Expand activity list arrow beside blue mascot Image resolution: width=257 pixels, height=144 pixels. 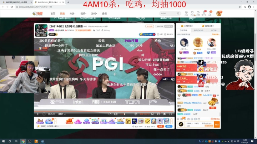tap(55, 121)
